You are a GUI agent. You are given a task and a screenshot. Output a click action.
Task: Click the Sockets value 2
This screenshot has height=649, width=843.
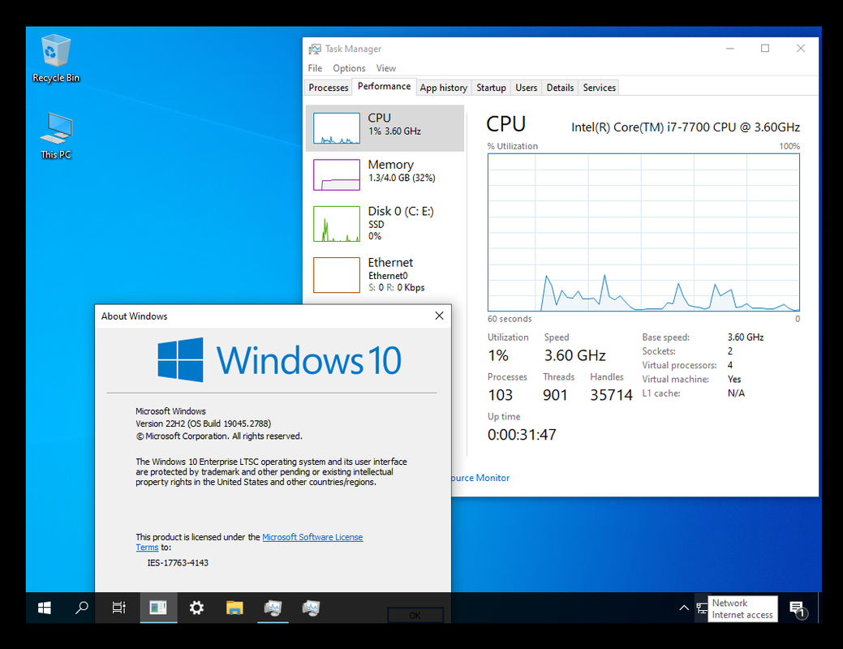[730, 351]
